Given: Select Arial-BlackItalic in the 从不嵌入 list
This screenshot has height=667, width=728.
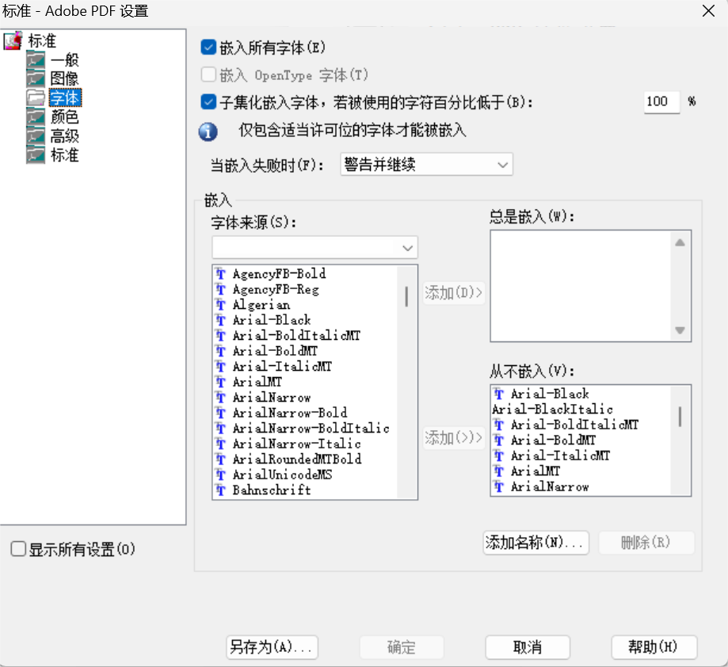Looking at the screenshot, I should tap(552, 410).
